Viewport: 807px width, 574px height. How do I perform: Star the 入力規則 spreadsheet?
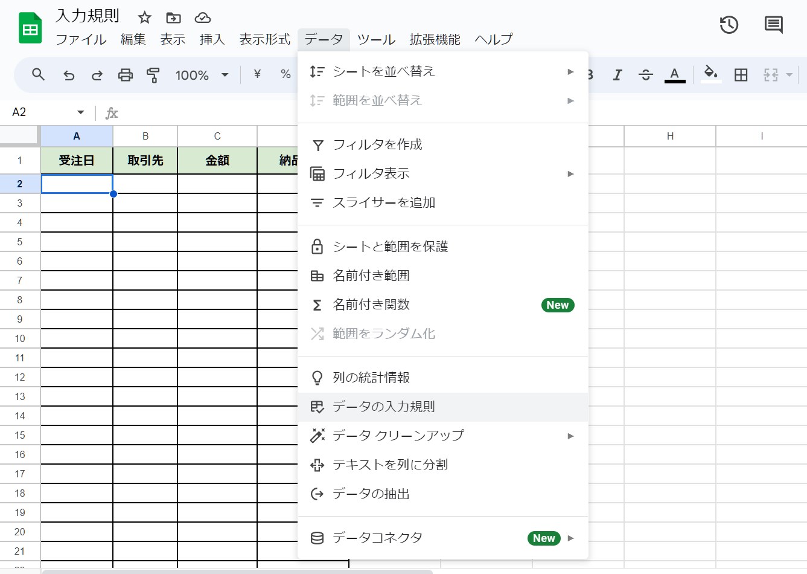pos(144,18)
